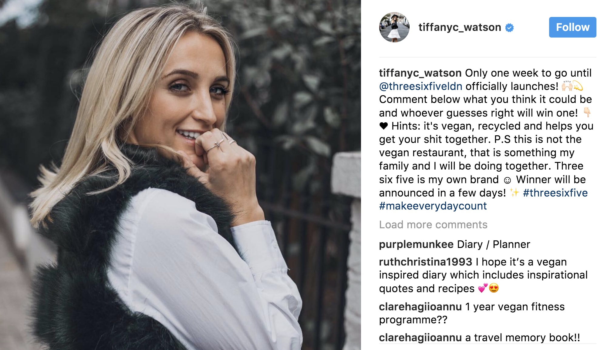Open purplemunkee commenter profile
Image resolution: width=611 pixels, height=350 pixels.
(x=416, y=244)
